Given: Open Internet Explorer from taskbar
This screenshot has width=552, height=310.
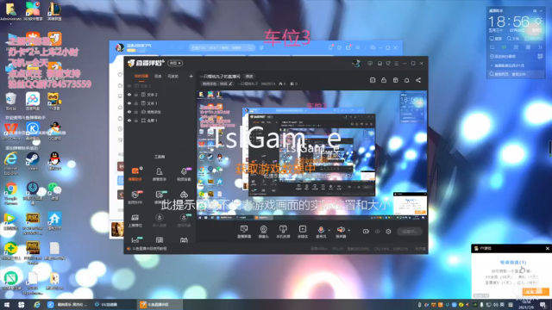Looking at the screenshot, I should tap(36, 305).
